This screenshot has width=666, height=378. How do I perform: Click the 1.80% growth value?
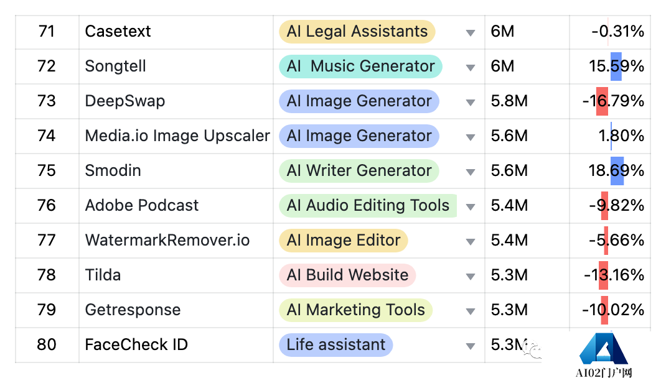621,136
